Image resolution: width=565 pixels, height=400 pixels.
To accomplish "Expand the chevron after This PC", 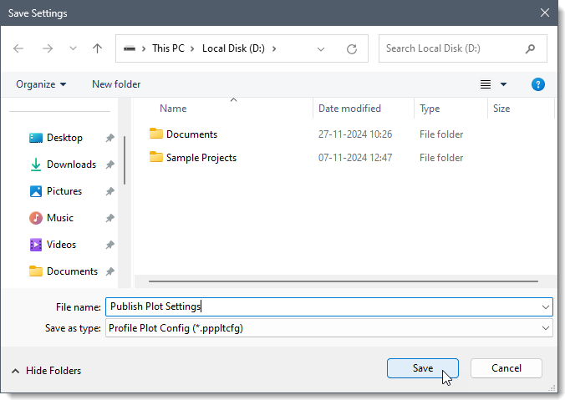I will click(192, 48).
